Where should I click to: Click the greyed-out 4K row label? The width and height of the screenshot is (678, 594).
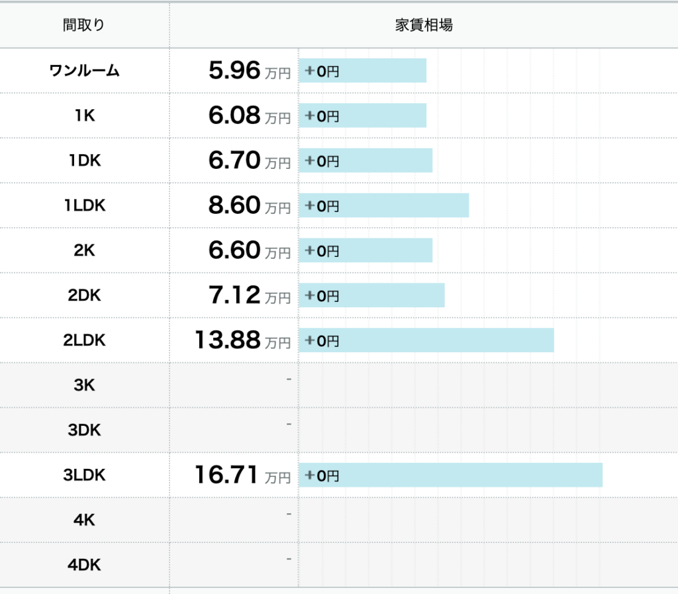pyautogui.click(x=84, y=520)
